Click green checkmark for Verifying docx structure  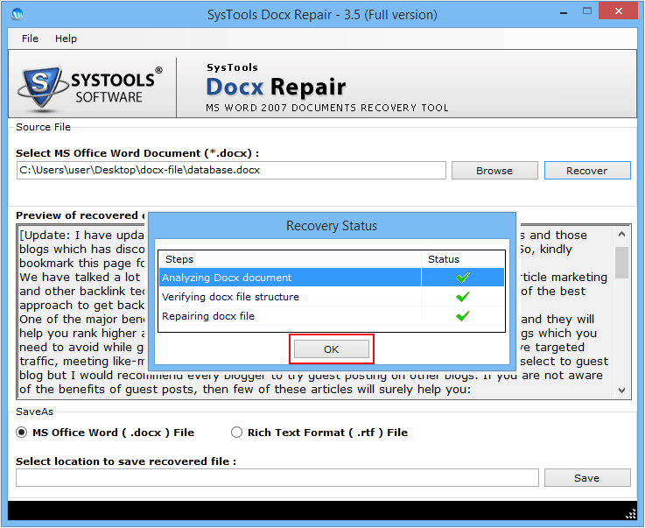click(x=463, y=297)
